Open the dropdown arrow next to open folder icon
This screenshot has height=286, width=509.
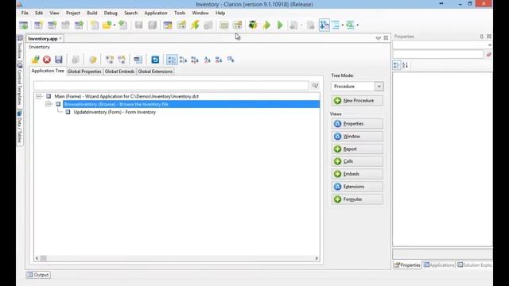point(115,25)
